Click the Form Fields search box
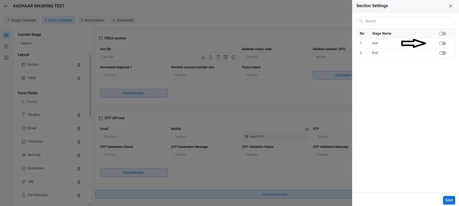This screenshot has width=459, height=206. [51, 102]
